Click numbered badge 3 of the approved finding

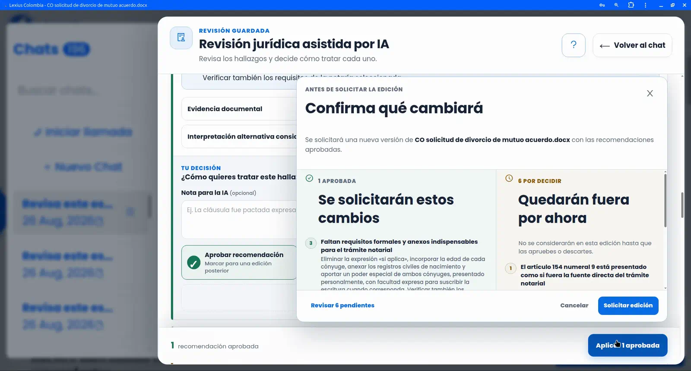pyautogui.click(x=311, y=243)
